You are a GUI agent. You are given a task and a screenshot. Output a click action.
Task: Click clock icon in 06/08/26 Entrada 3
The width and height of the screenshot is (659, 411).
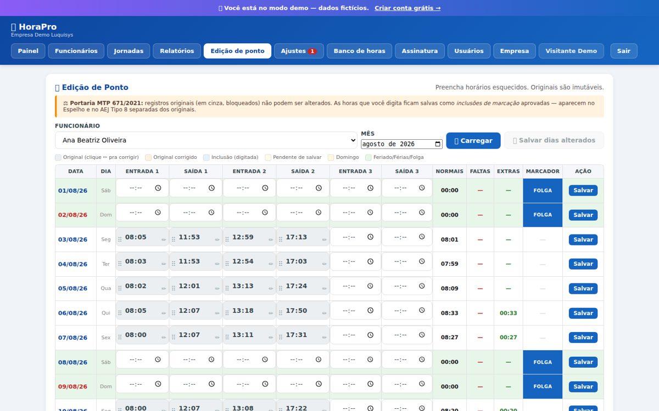tap(371, 311)
